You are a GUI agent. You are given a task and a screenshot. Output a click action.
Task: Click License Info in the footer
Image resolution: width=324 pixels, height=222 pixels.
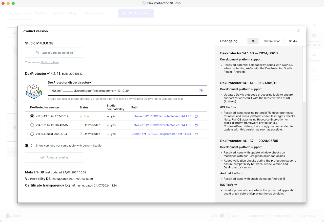pyautogui.click(x=257, y=216)
